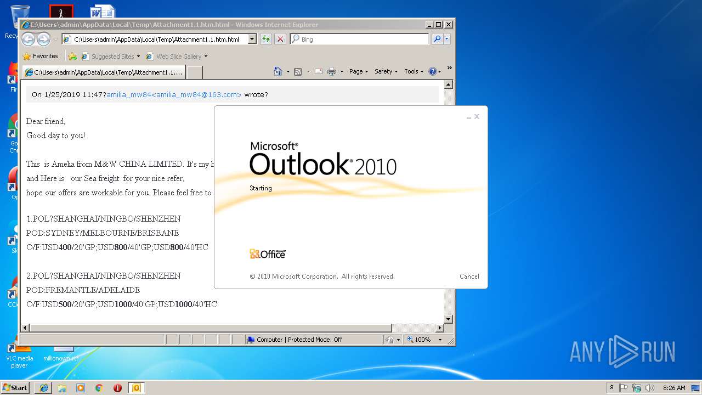The width and height of the screenshot is (702, 395).
Task: Click the 'Dear friend,' line in the email
Action: pos(46,121)
